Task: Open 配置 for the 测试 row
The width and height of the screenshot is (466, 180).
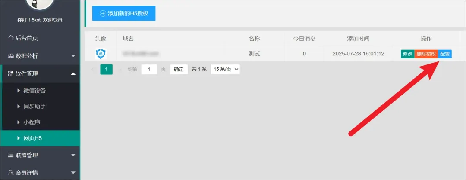Action: pos(445,54)
